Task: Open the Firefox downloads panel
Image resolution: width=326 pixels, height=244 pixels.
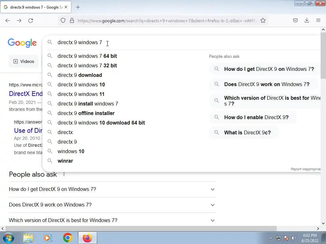Action: (x=307, y=21)
